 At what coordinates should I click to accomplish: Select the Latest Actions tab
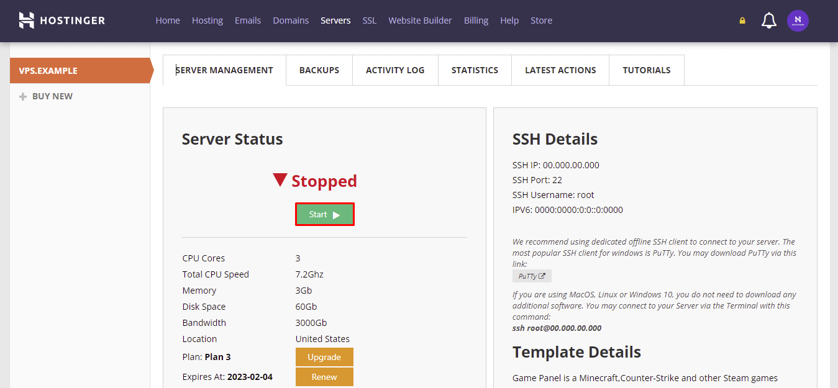(x=560, y=70)
